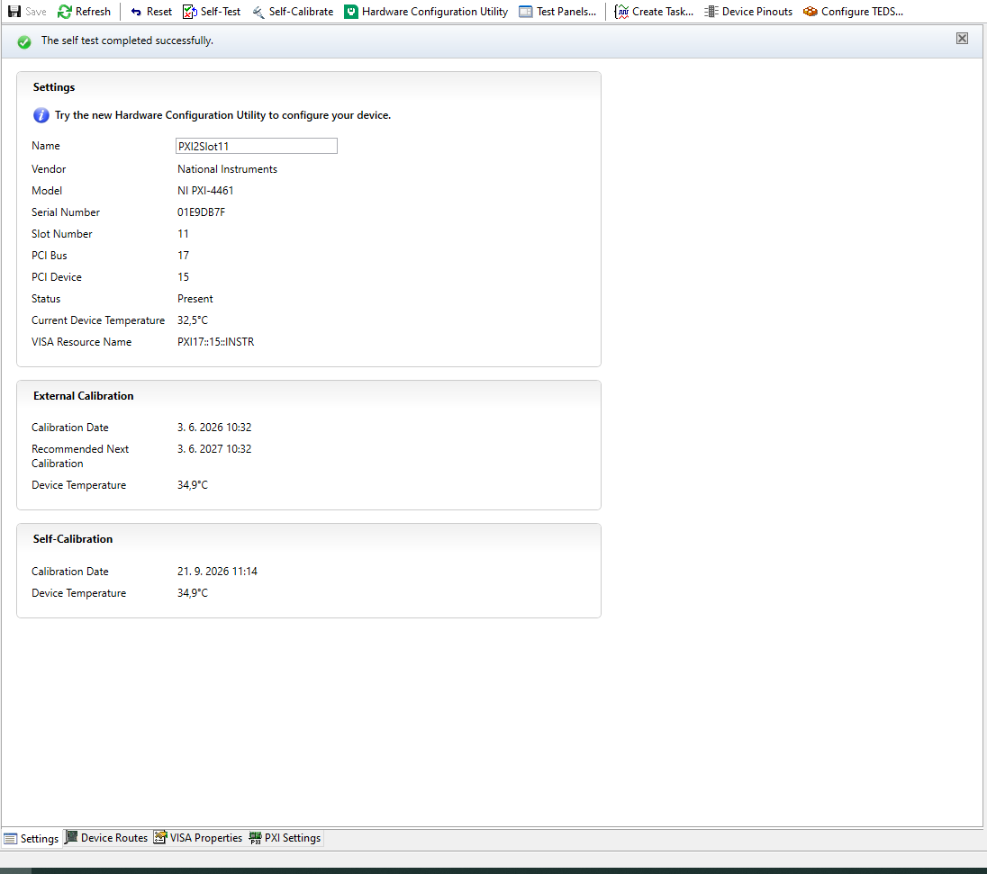
Task: Start Self-Calibrate from the toolbar
Action: click(x=293, y=12)
